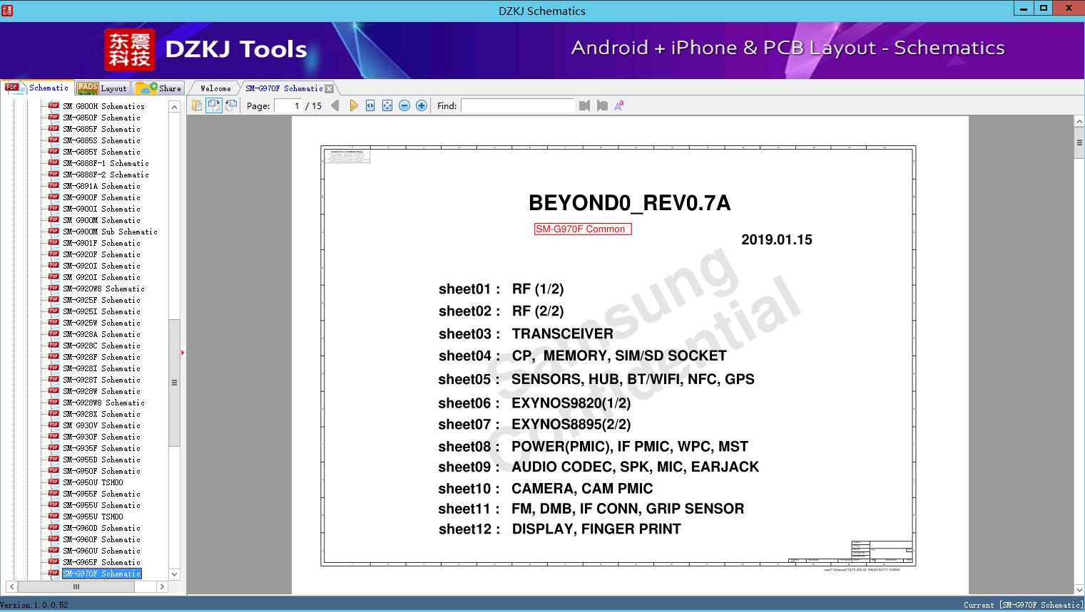This screenshot has height=612, width=1085.
Task: Click document view scroll down arrow
Action: click(1079, 589)
